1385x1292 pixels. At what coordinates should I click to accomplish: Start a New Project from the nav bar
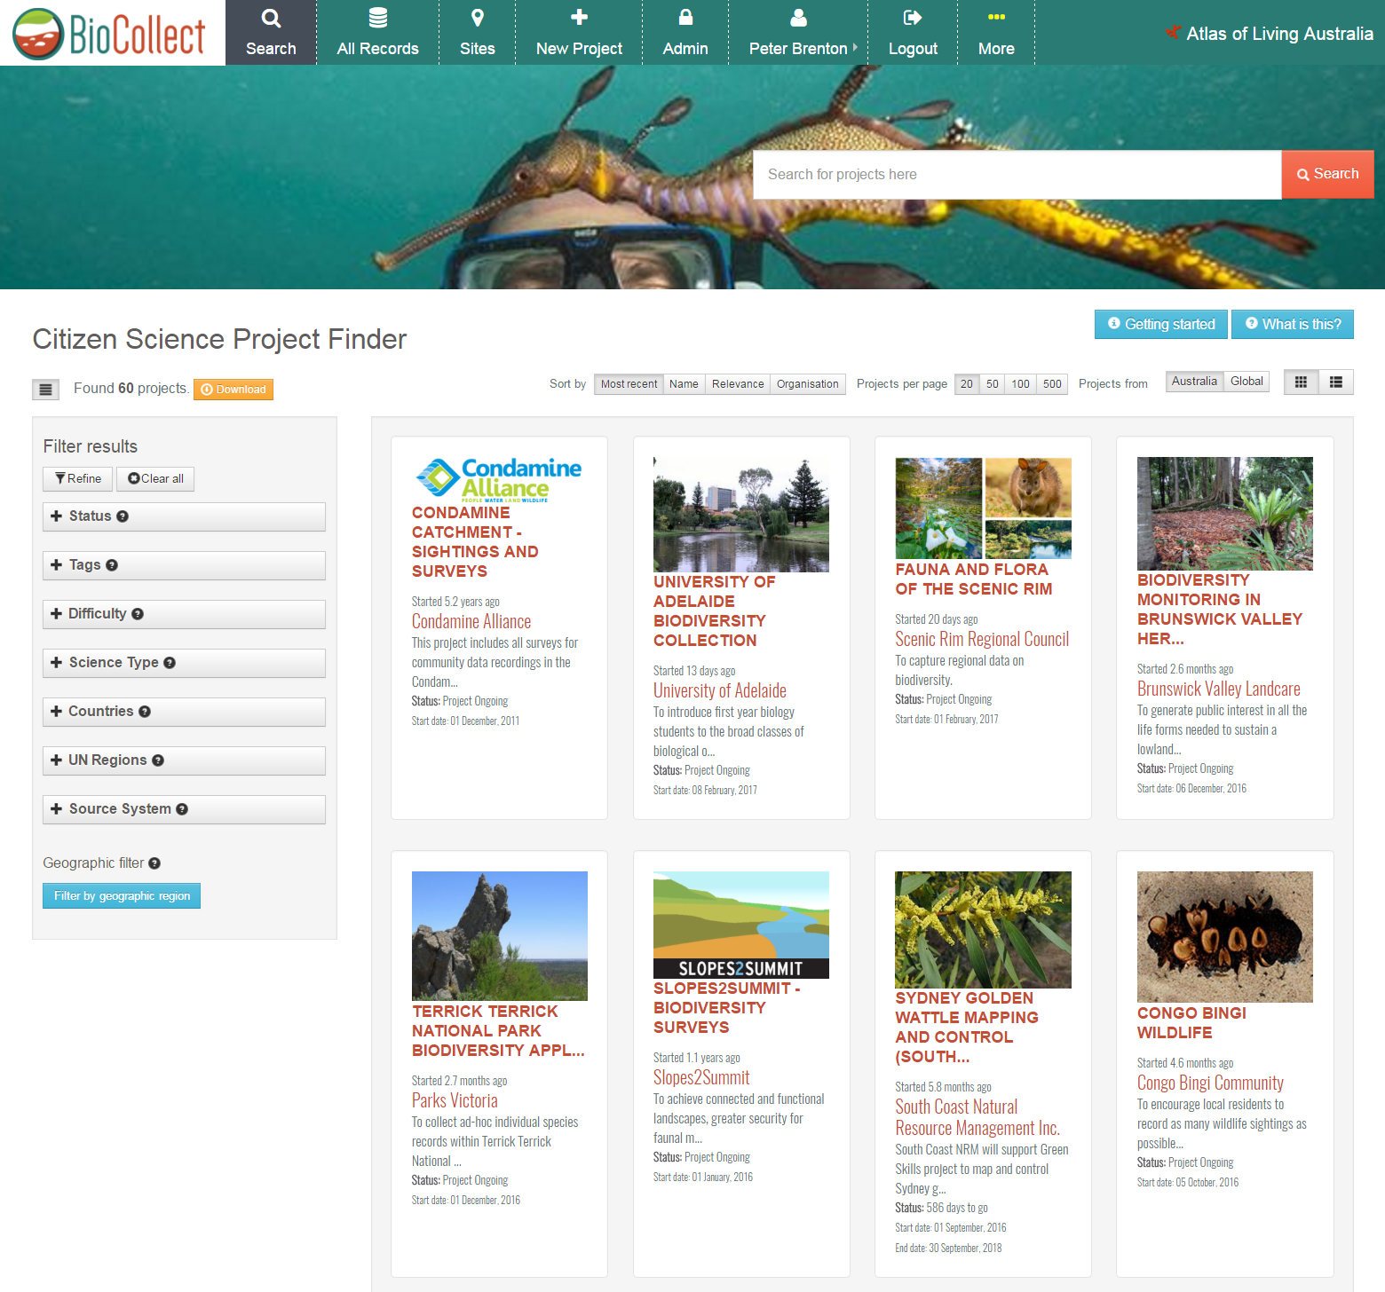(x=579, y=33)
